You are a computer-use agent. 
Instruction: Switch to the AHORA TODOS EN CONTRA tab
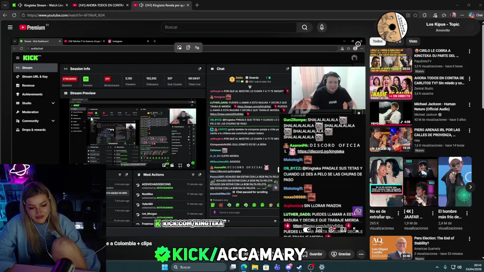(x=101, y=5)
